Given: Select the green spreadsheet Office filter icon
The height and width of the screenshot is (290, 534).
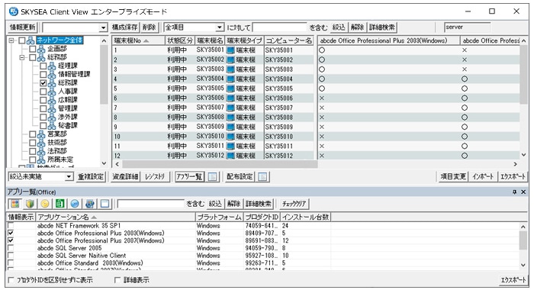Looking at the screenshot, I should coord(60,204).
